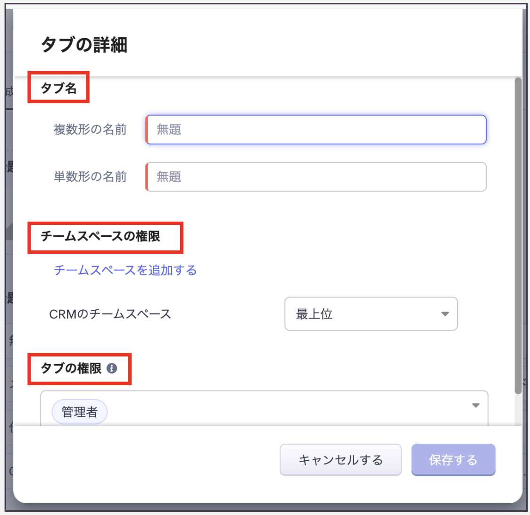Click the タブの詳細 dialog title
The image size is (530, 515).
pos(85,46)
